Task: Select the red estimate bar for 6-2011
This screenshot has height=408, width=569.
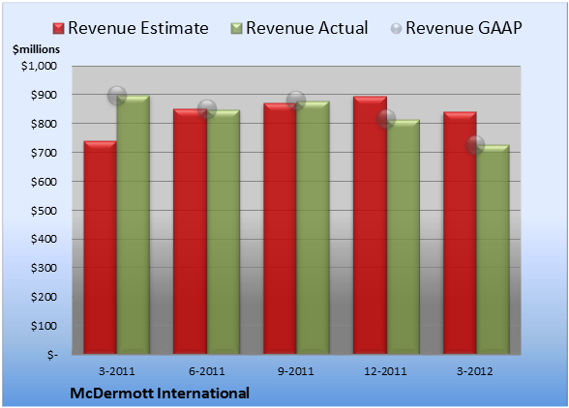Action: [190, 231]
